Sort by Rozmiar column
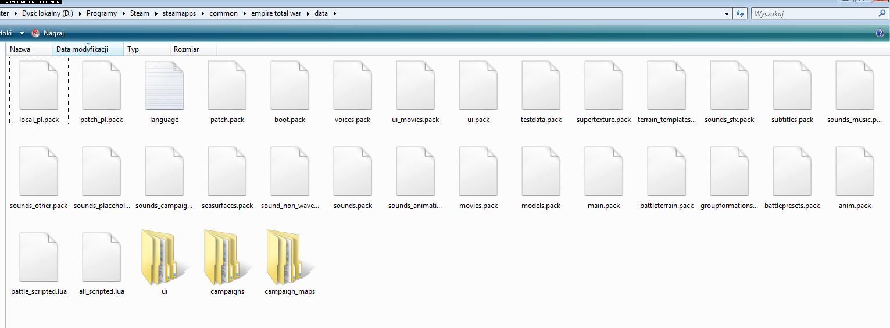890x328 pixels. (x=194, y=49)
